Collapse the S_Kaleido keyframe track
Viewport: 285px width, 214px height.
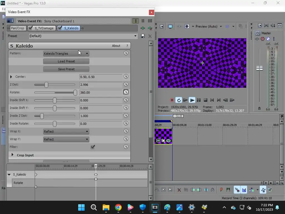point(9,174)
